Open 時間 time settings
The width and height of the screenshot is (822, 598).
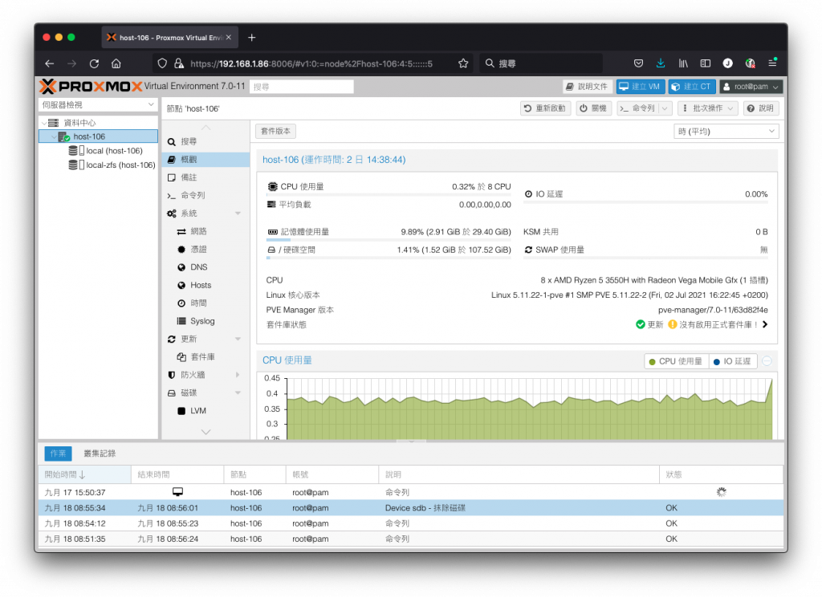(x=205, y=303)
